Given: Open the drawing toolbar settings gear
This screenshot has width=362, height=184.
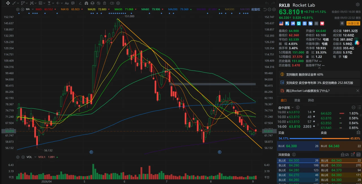Looking at the screenshot, I should click(118, 3).
